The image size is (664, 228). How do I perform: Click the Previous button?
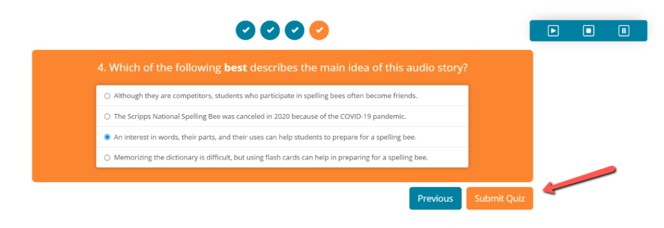click(435, 198)
